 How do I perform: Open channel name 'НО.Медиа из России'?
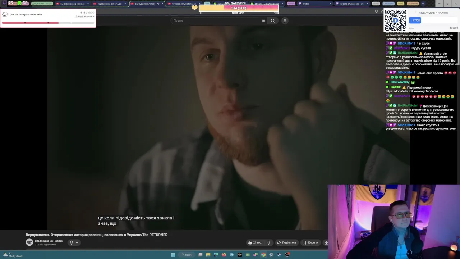point(49,241)
